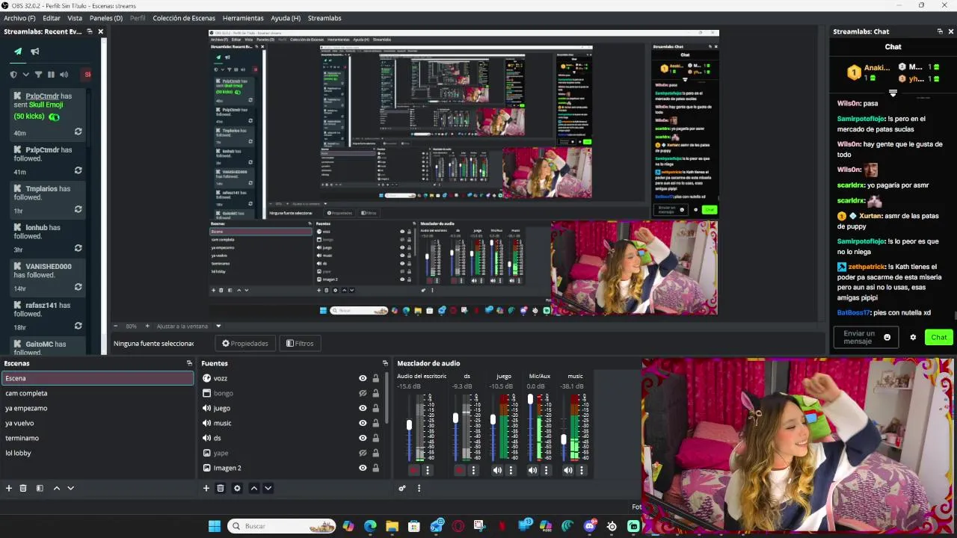The image size is (957, 538).
Task: Replay the Skull Emoji kicks alert
Action: pos(78,132)
